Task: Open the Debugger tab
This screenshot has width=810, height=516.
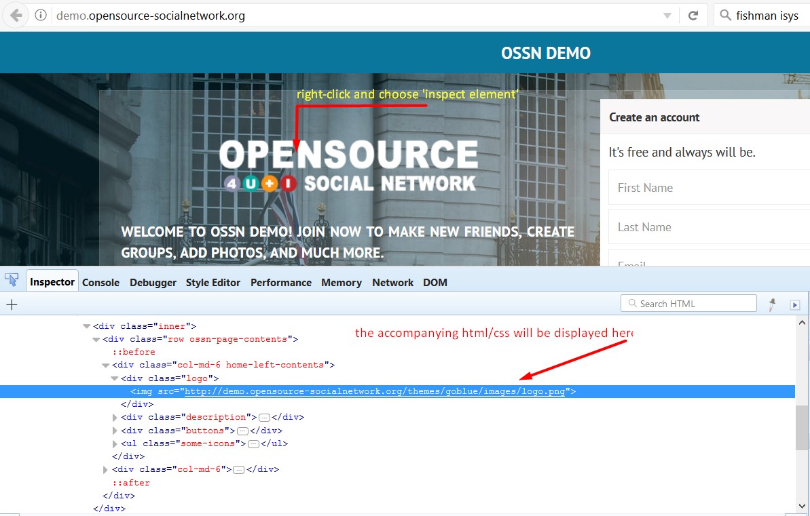Action: coord(153,282)
